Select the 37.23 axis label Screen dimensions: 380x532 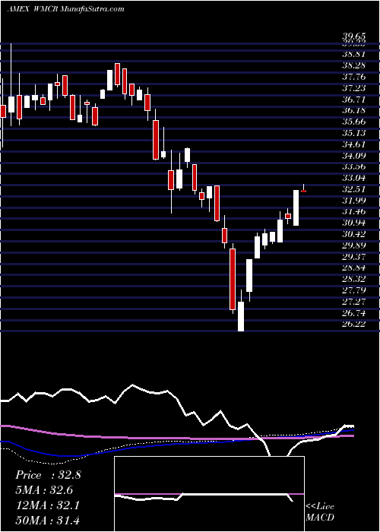[x=353, y=88]
